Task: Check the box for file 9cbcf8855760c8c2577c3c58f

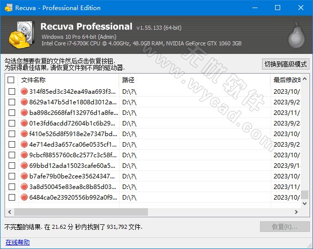Action: (x=12, y=155)
